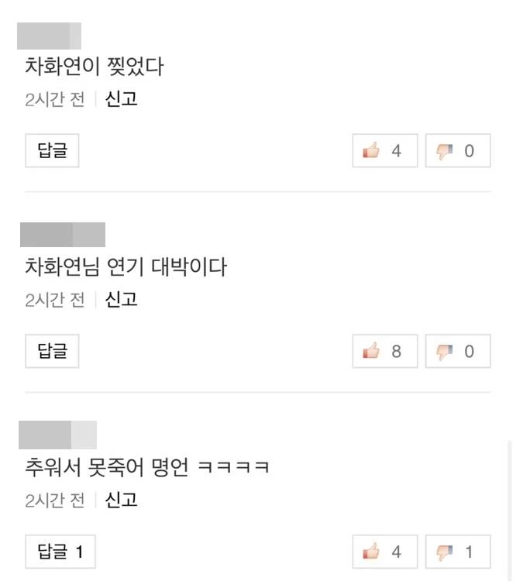Report (신고) the '차화연님 연기 대박이다' comment
Screen dimensions: 516x588
pyautogui.click(x=121, y=300)
